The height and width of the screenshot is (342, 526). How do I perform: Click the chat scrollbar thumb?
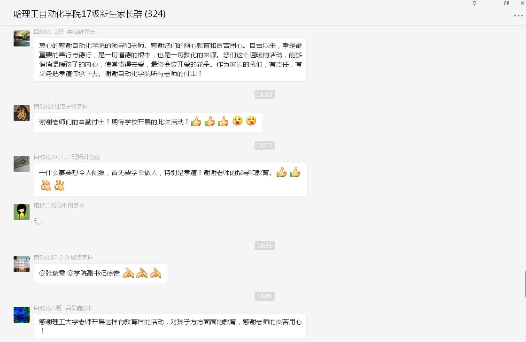pyautogui.click(x=525, y=284)
